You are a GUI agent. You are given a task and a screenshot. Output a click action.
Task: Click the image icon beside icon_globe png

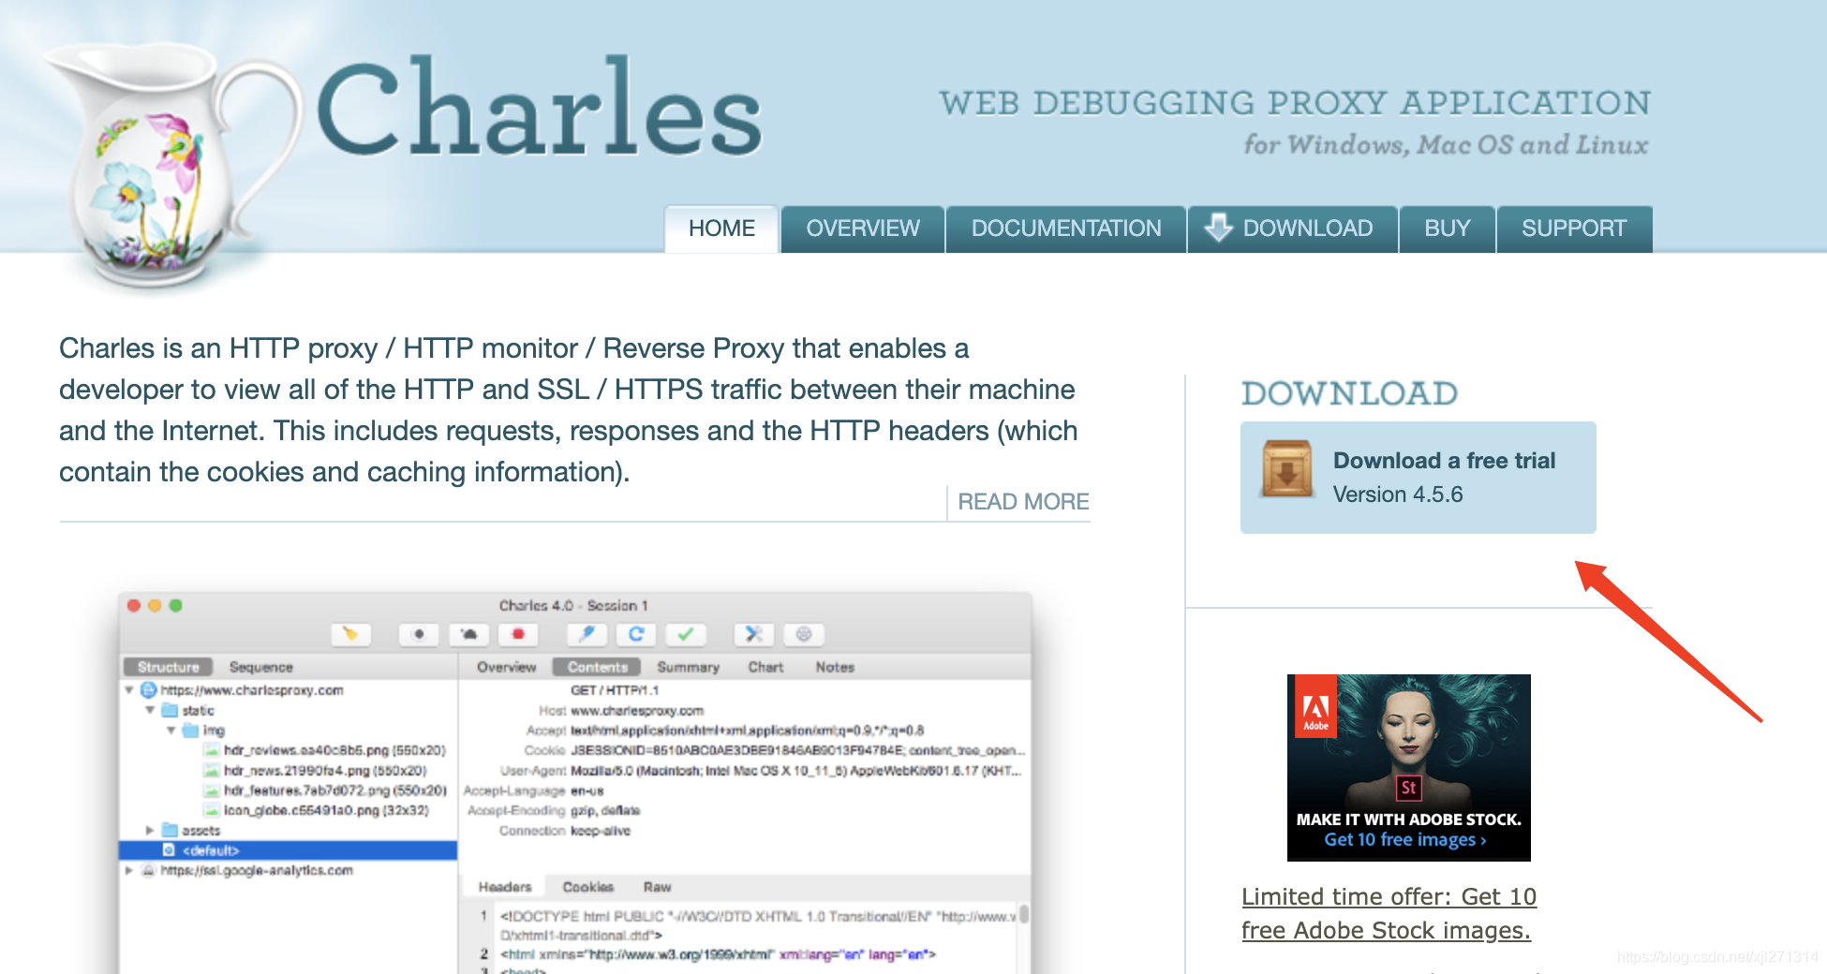[212, 810]
